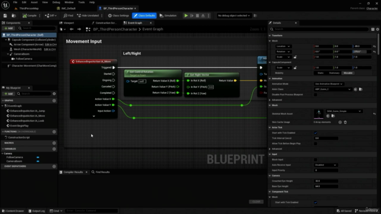Click Add button in My Blueprint panel
The width and height of the screenshot is (381, 214).
coord(8,94)
